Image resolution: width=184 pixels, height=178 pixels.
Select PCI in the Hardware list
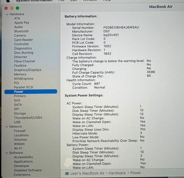coord(17,83)
